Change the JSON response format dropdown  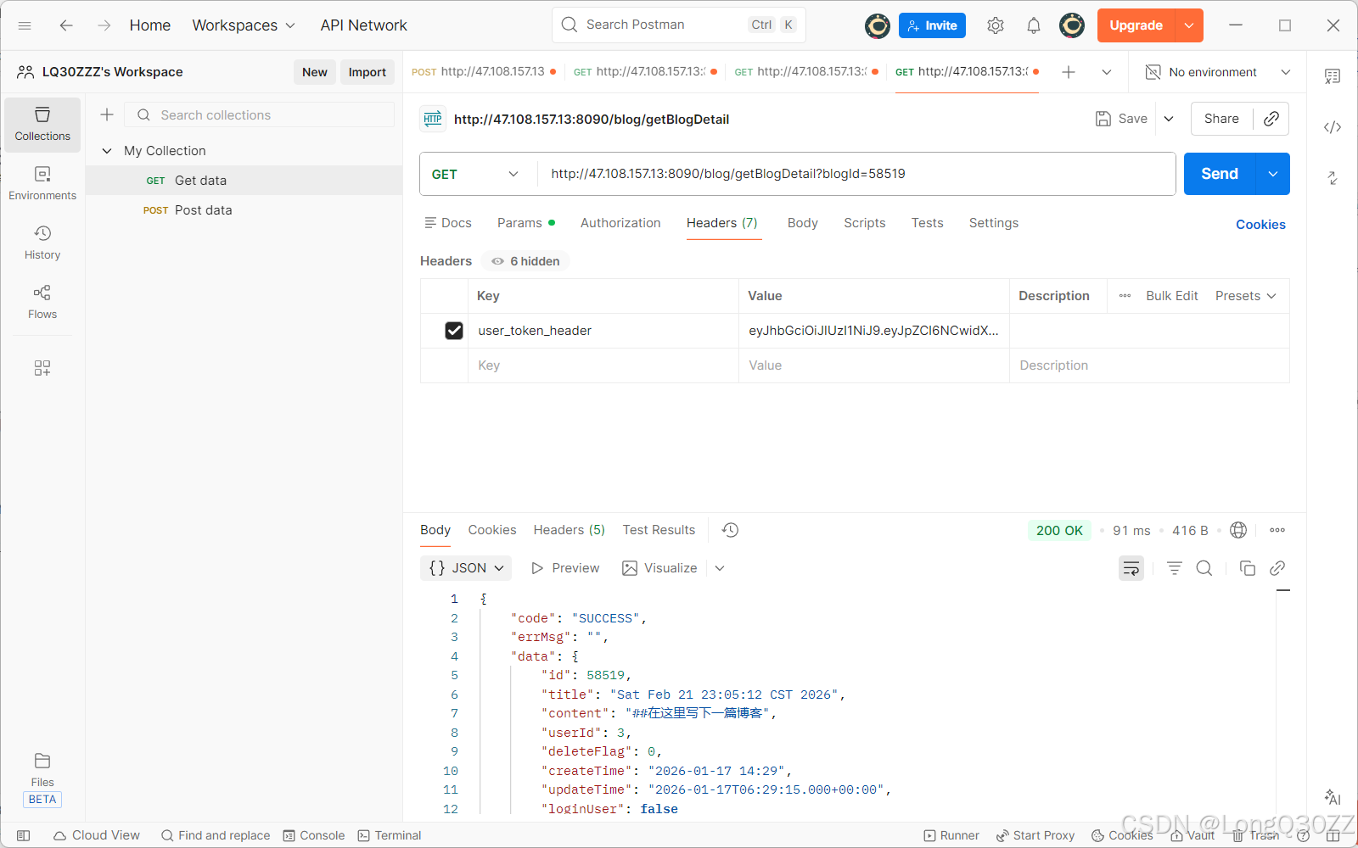click(466, 568)
